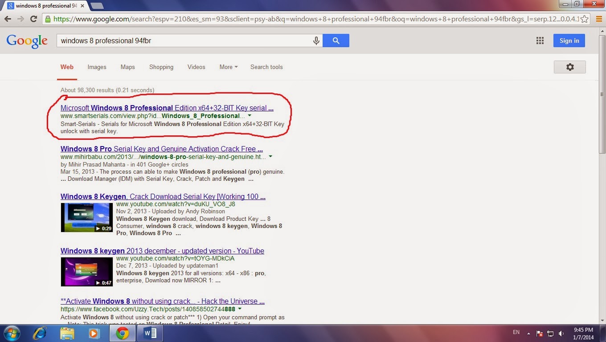Viewport: 606px width, 342px height.
Task: Click the EN language indicator
Action: pos(516,332)
